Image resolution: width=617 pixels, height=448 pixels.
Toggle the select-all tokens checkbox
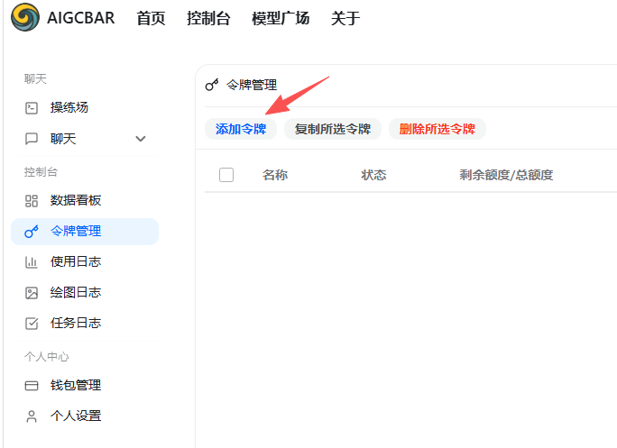[226, 175]
